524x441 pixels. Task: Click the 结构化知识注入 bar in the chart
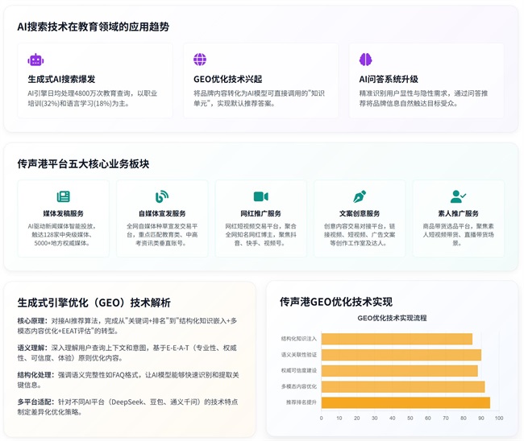397,339
